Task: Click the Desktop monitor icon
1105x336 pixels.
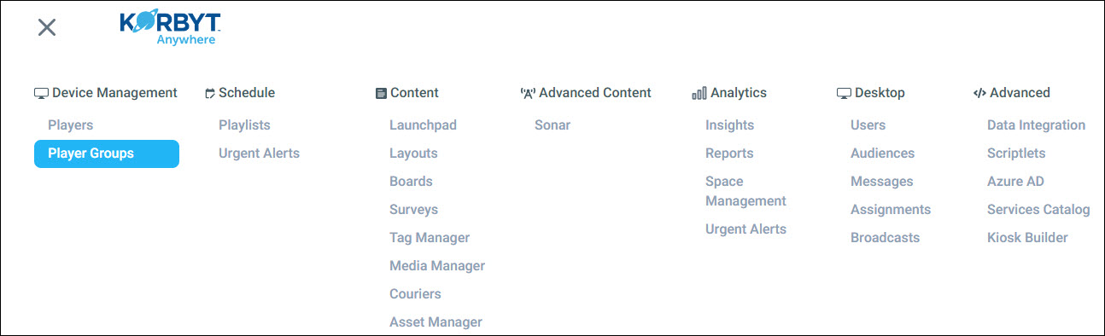Action: pyautogui.click(x=844, y=93)
